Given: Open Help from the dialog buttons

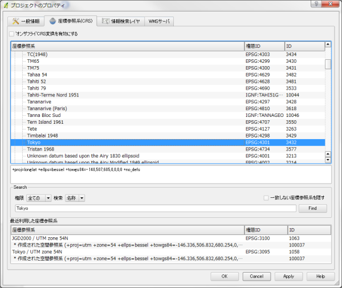Looking at the screenshot, I should [x=320, y=277].
